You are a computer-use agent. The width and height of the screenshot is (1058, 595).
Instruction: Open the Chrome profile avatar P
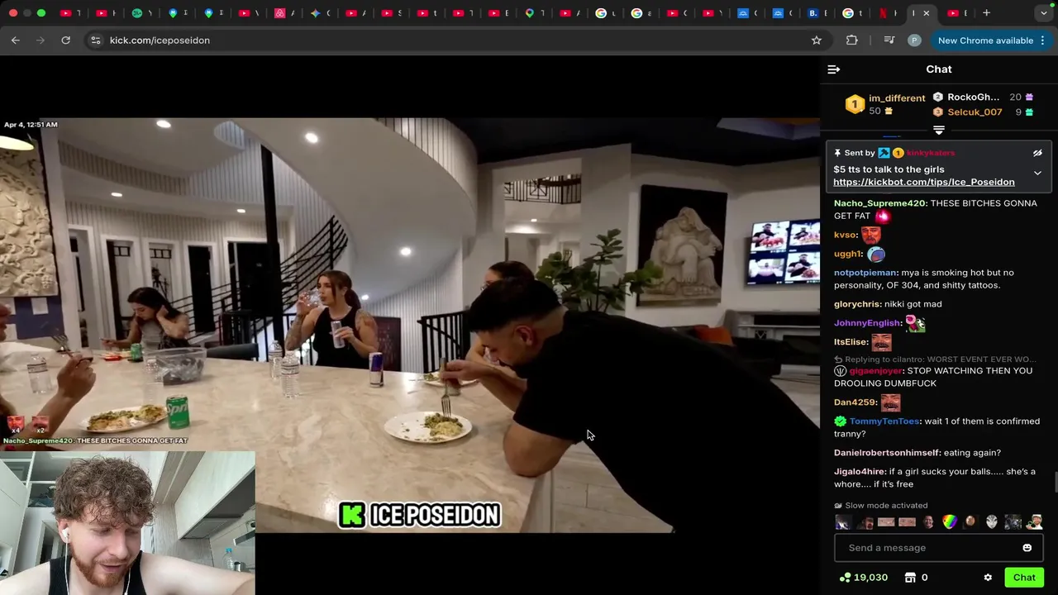(914, 40)
